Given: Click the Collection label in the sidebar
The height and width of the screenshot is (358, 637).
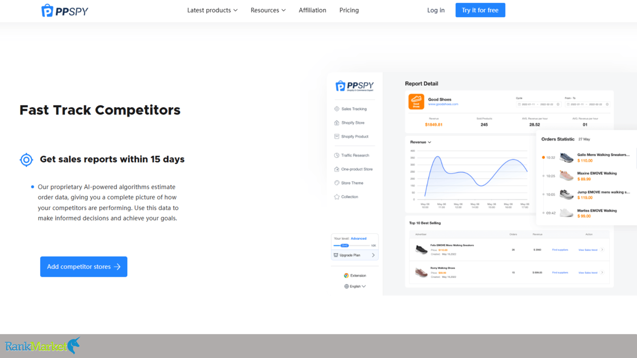Looking at the screenshot, I should click(x=350, y=197).
